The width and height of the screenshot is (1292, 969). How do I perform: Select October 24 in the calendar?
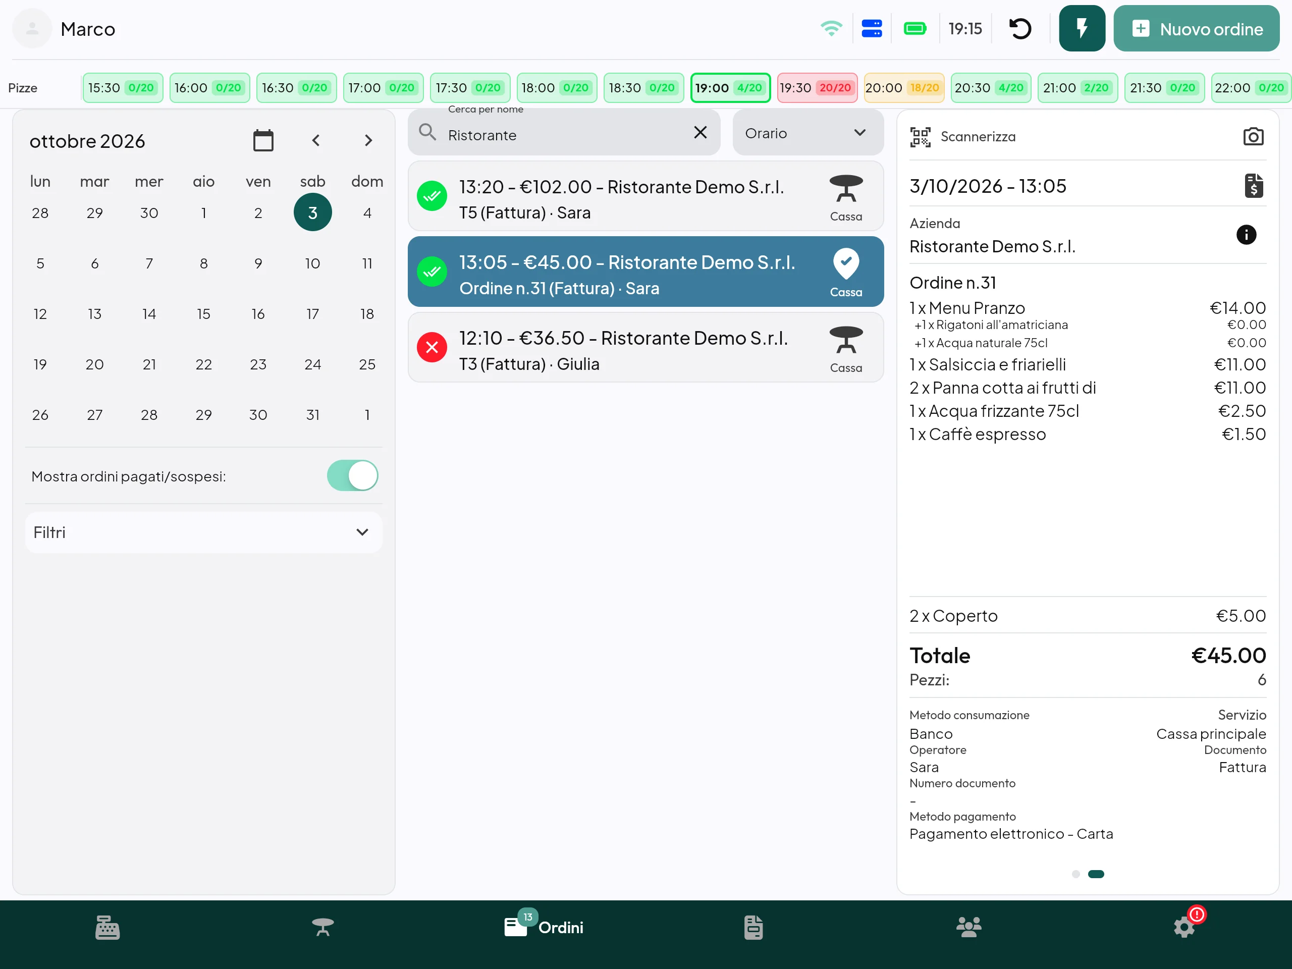[312, 364]
